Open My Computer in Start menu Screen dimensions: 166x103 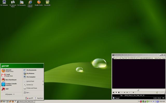click(33, 77)
